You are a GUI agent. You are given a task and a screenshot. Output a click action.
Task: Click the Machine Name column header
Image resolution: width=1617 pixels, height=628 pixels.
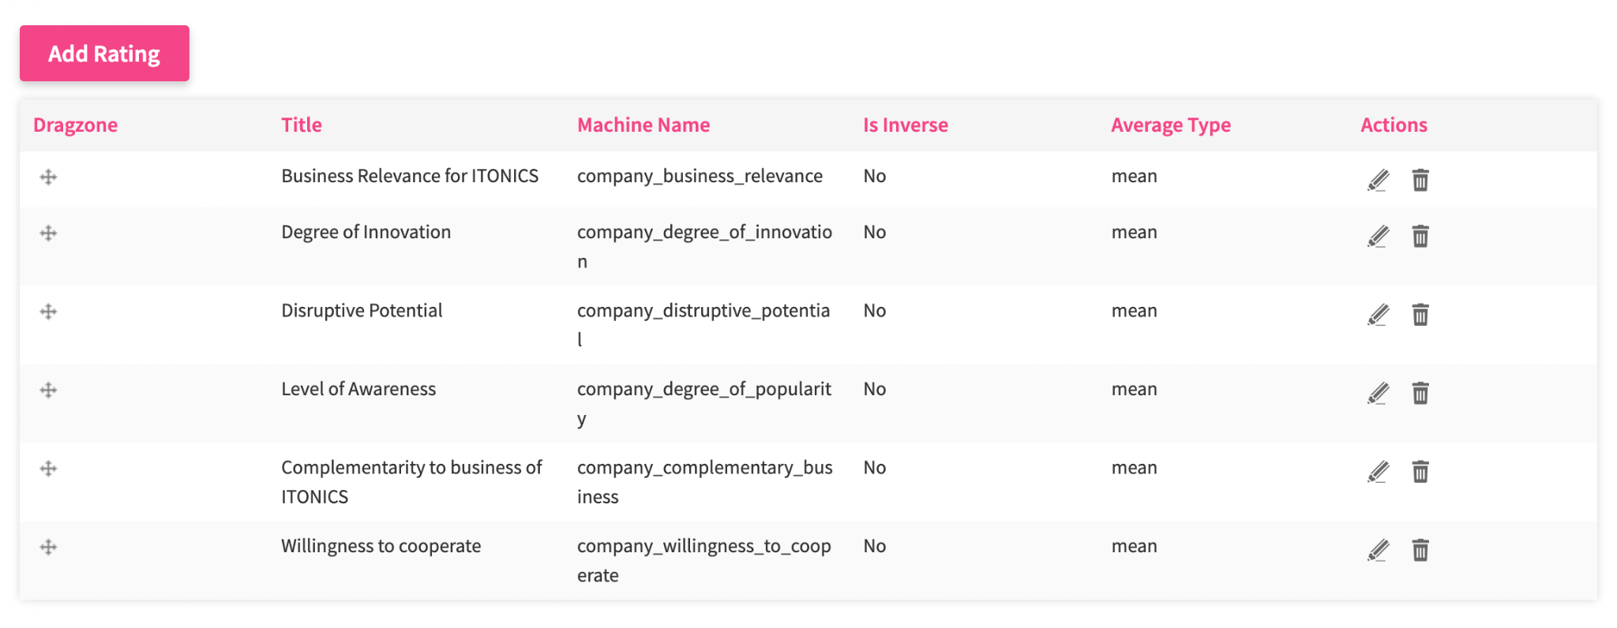coord(643,125)
